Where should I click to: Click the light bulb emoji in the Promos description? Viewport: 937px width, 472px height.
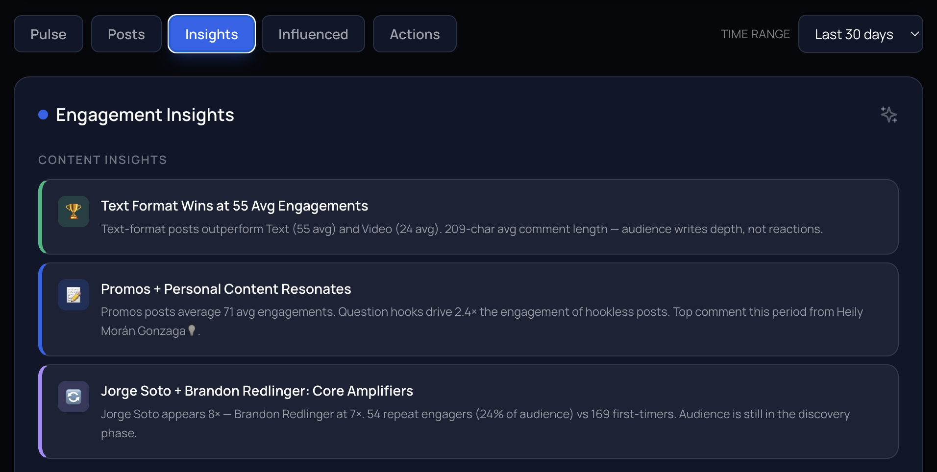coord(192,331)
